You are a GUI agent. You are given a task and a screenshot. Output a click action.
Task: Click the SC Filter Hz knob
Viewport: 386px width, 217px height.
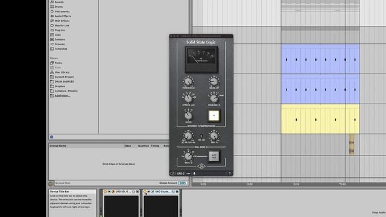188,136
